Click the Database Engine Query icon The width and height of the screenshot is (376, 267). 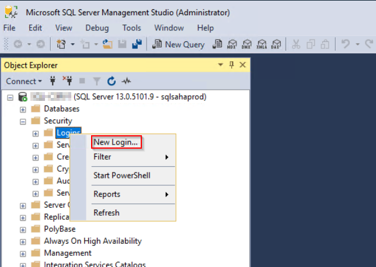click(x=217, y=44)
